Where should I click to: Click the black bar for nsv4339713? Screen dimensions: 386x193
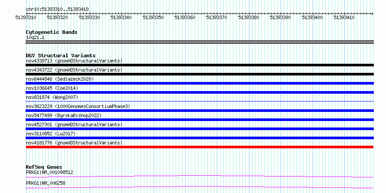pyautogui.click(x=200, y=65)
